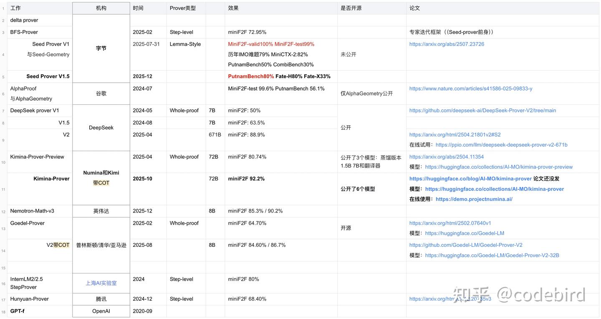Image resolution: width=601 pixels, height=319 pixels.
Task: Open the demo.projectnumina.ai link
Action: 474,199
